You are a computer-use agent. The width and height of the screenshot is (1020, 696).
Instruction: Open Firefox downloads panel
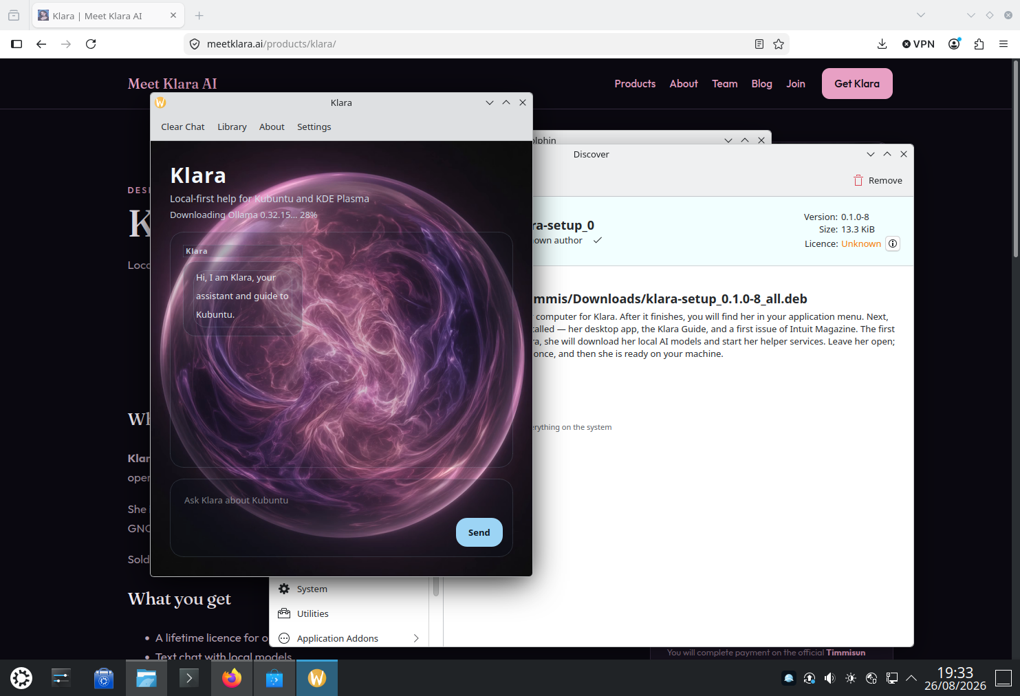click(882, 44)
